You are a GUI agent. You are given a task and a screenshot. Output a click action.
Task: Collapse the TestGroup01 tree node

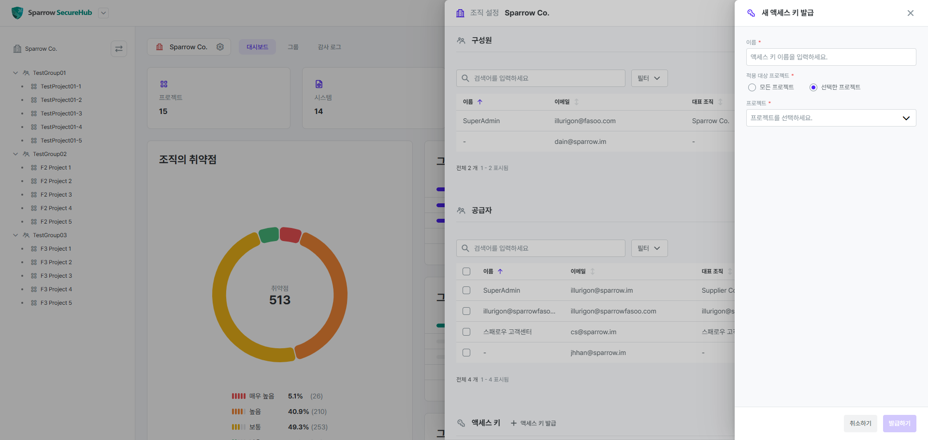pyautogui.click(x=15, y=73)
